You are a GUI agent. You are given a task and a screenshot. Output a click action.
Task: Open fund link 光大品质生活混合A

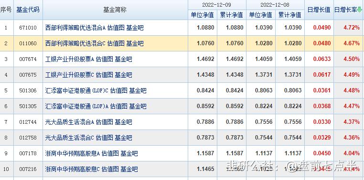70,122
